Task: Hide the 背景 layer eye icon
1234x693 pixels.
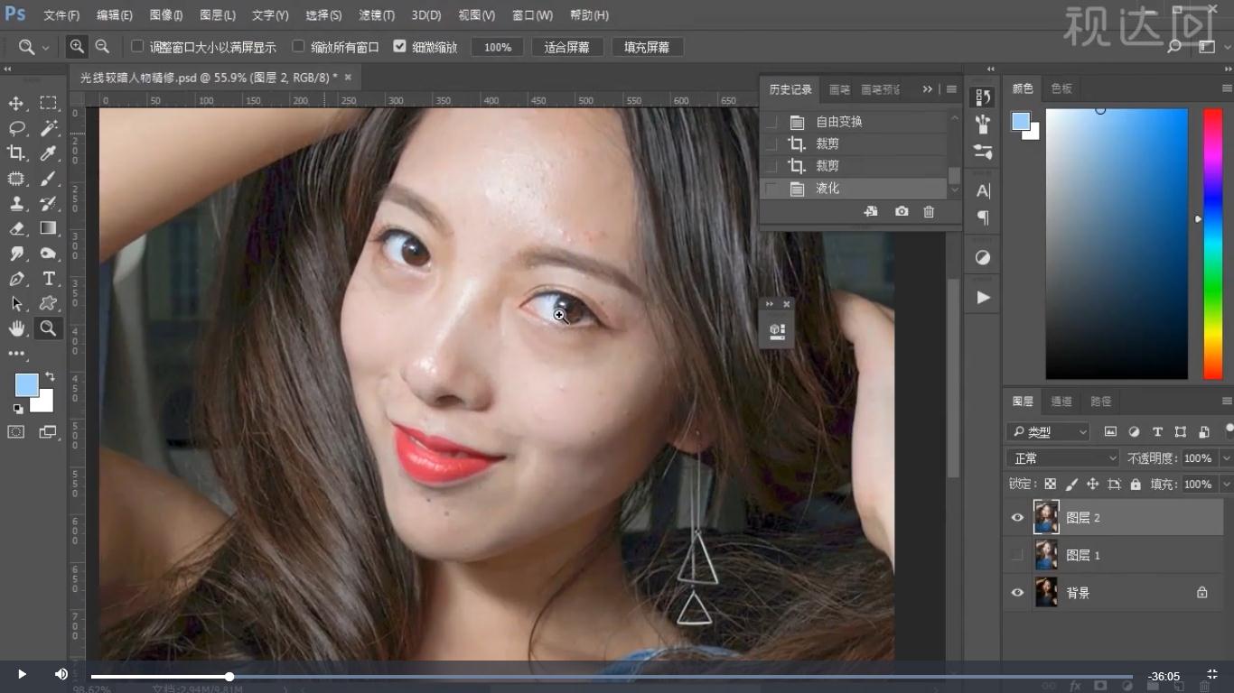Action: (1017, 593)
